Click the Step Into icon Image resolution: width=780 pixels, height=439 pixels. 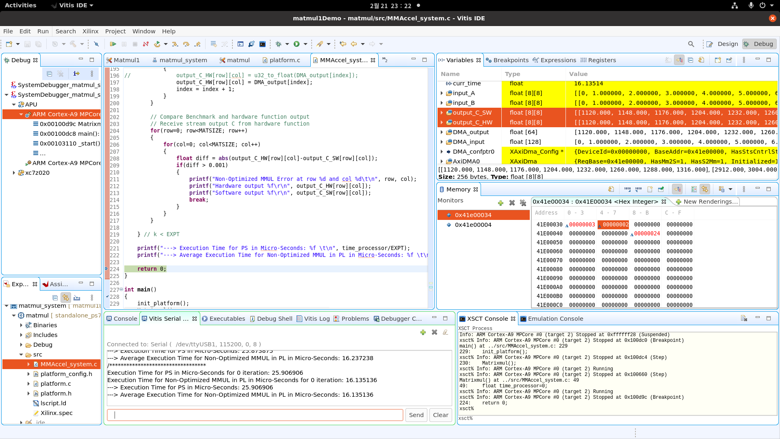[175, 44]
